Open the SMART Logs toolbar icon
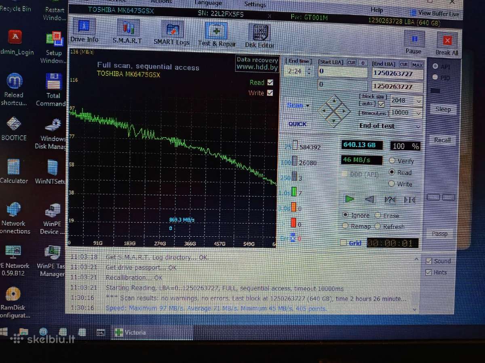This screenshot has width=485, height=363. point(172,33)
